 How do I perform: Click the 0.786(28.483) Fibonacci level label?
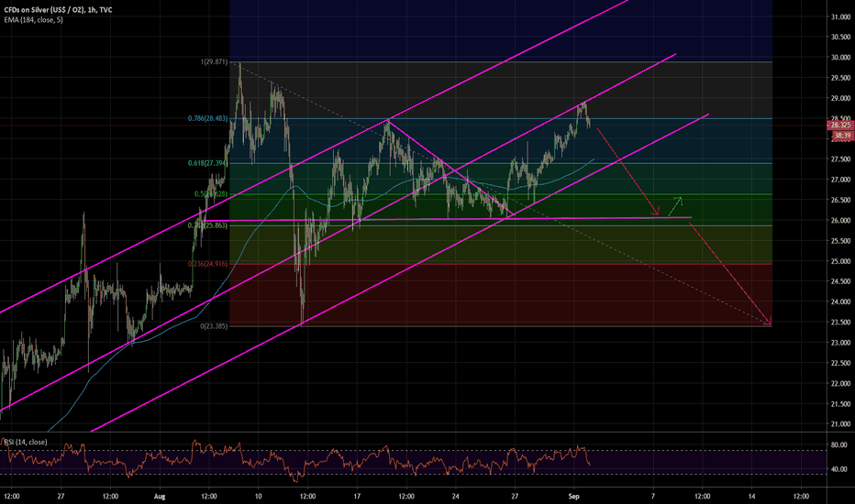pyautogui.click(x=207, y=118)
